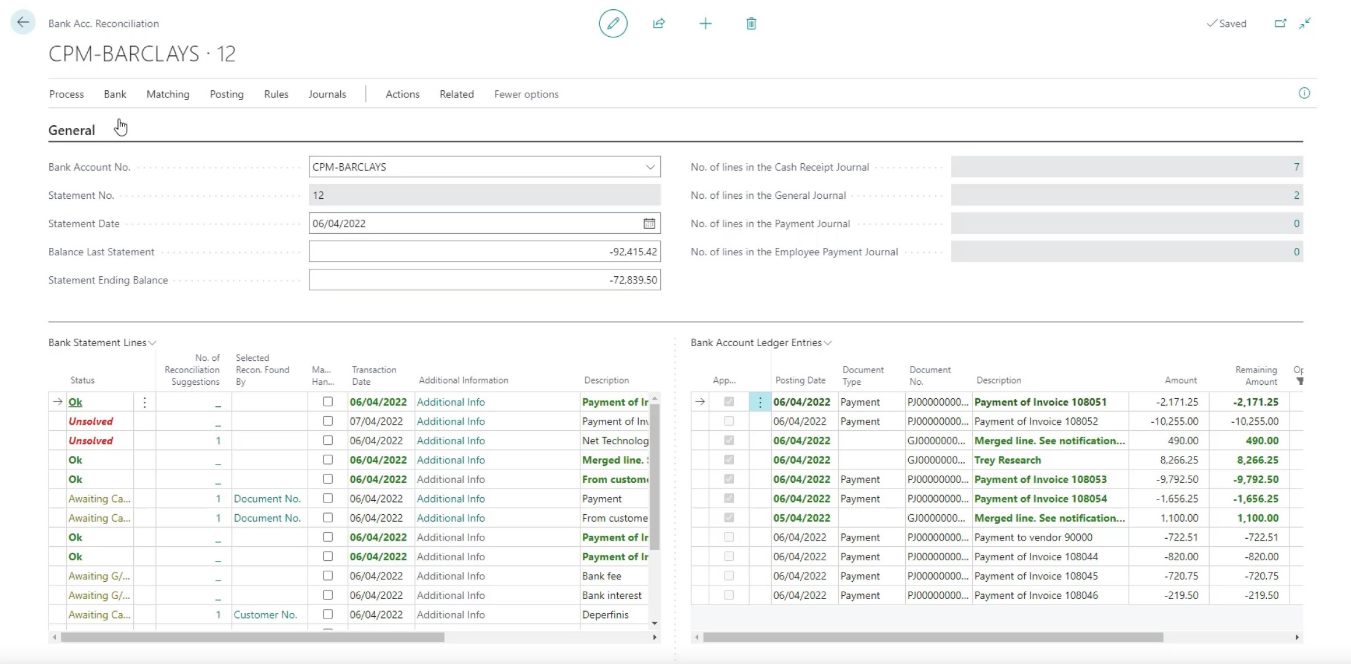Open the Bank Account No. dropdown
Screen dimensions: 1351x664
(650, 167)
